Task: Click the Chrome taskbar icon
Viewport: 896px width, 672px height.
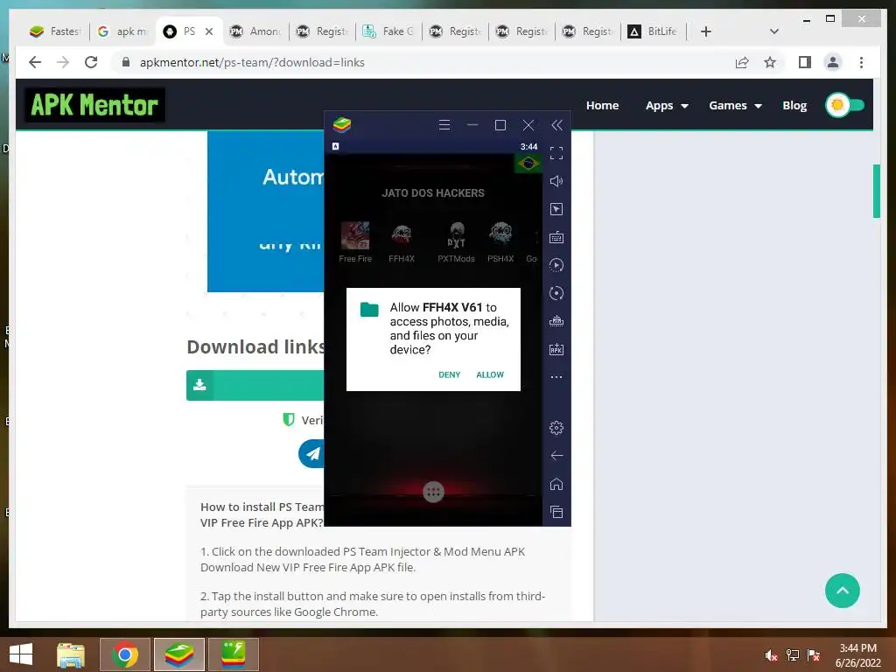Action: coord(125,654)
